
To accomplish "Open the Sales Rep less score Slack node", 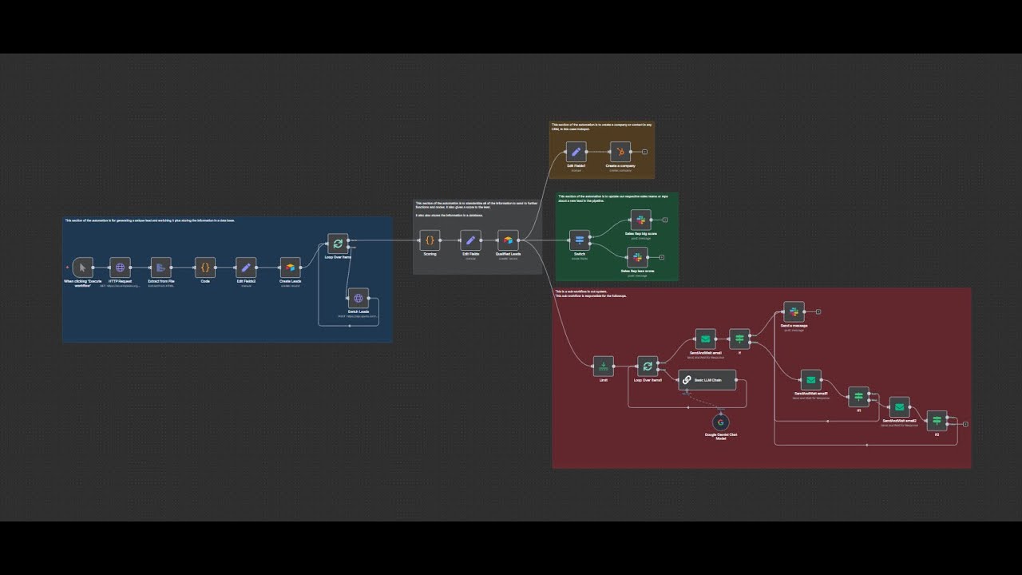I will [x=637, y=257].
